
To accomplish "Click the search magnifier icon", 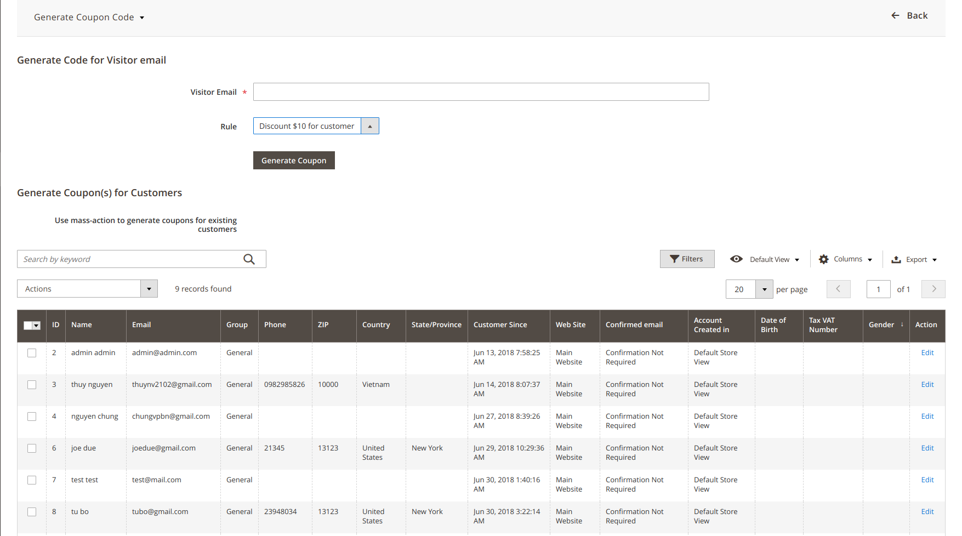I will 249,259.
